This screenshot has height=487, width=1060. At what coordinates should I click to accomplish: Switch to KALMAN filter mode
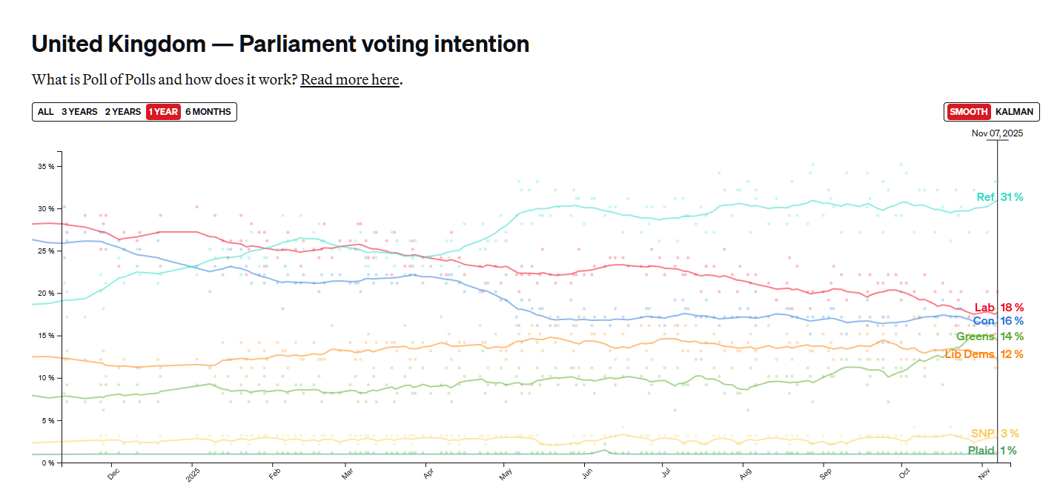point(1014,112)
